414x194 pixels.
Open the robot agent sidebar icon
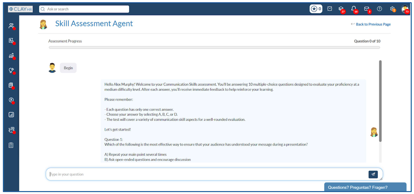coord(11,130)
